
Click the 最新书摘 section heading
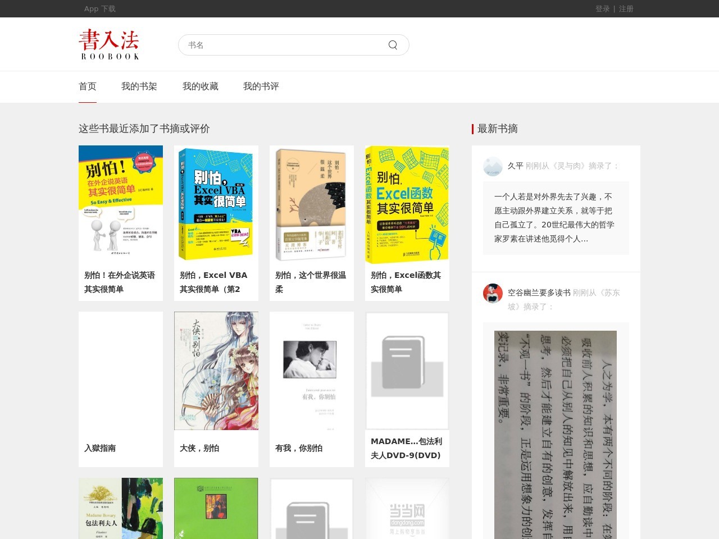pos(498,129)
